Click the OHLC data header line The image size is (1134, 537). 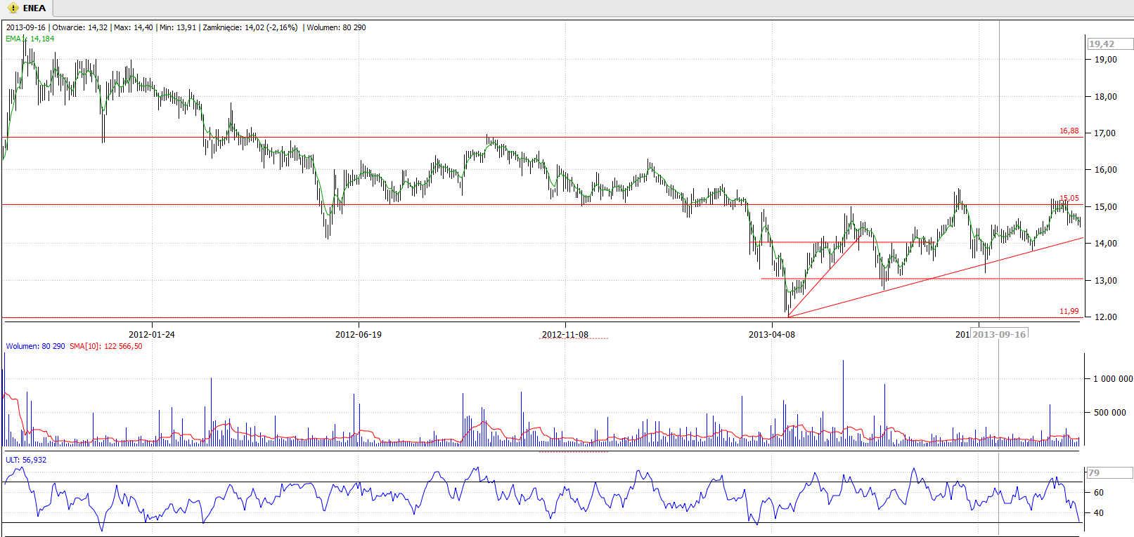186,27
